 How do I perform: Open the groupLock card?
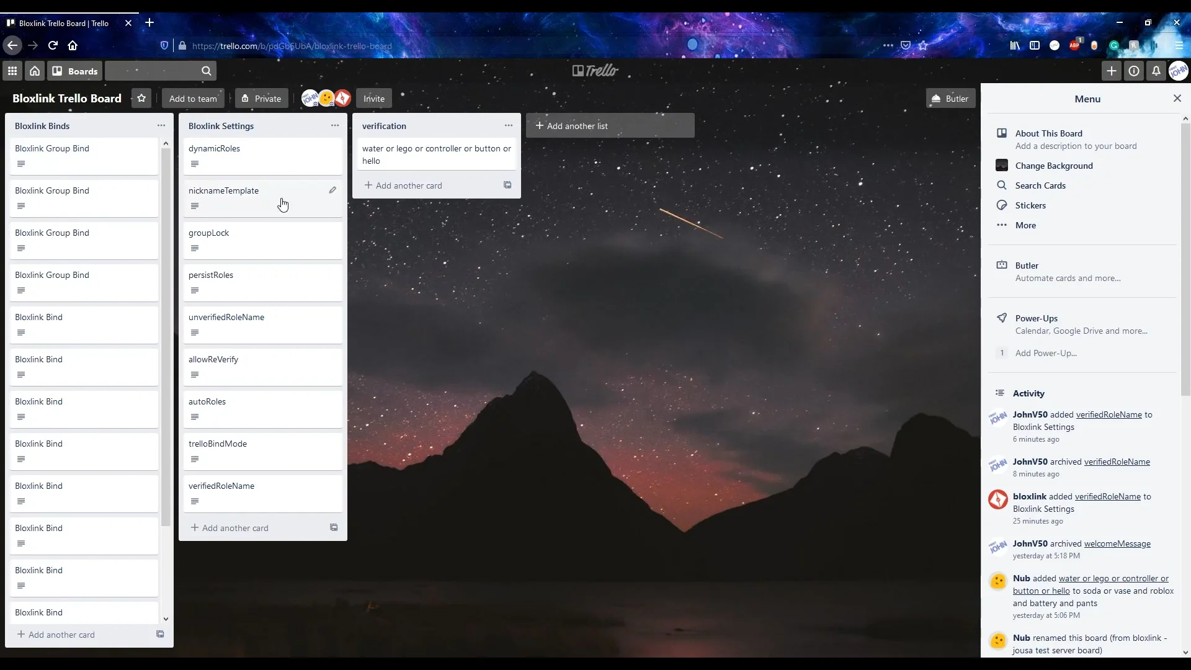pyautogui.click(x=262, y=240)
